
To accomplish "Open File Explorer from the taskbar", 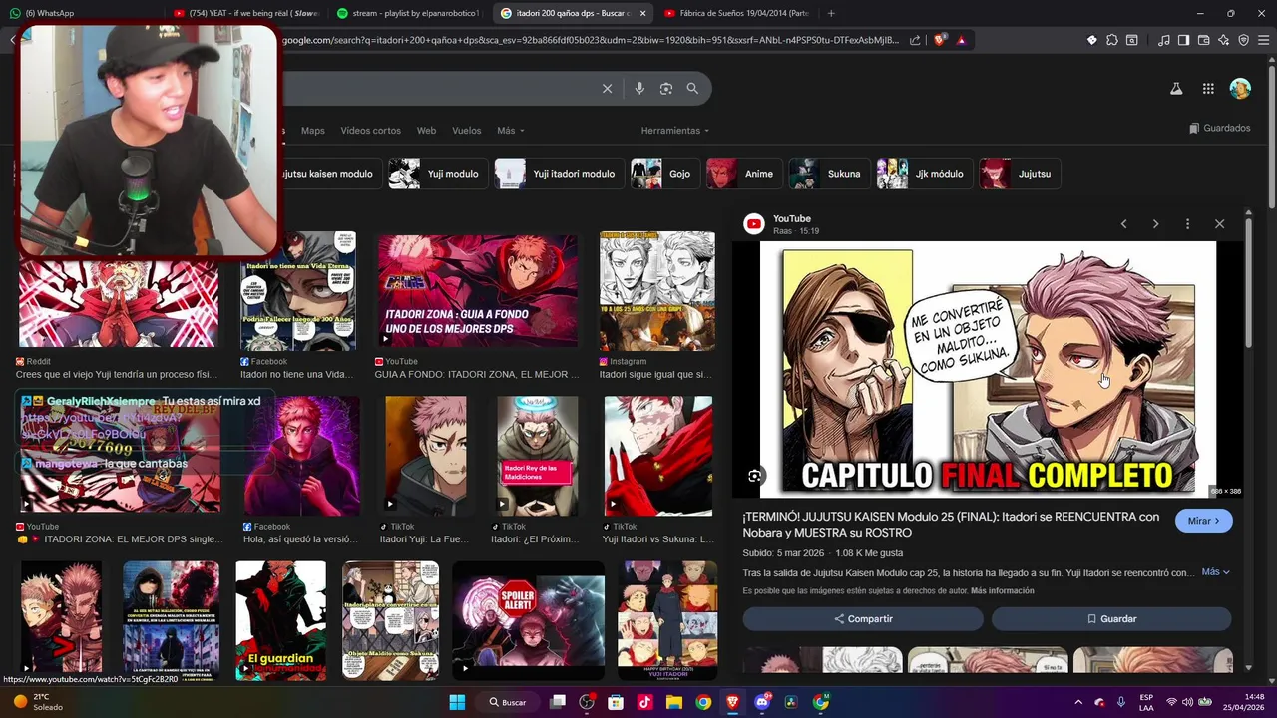I will click(x=673, y=702).
